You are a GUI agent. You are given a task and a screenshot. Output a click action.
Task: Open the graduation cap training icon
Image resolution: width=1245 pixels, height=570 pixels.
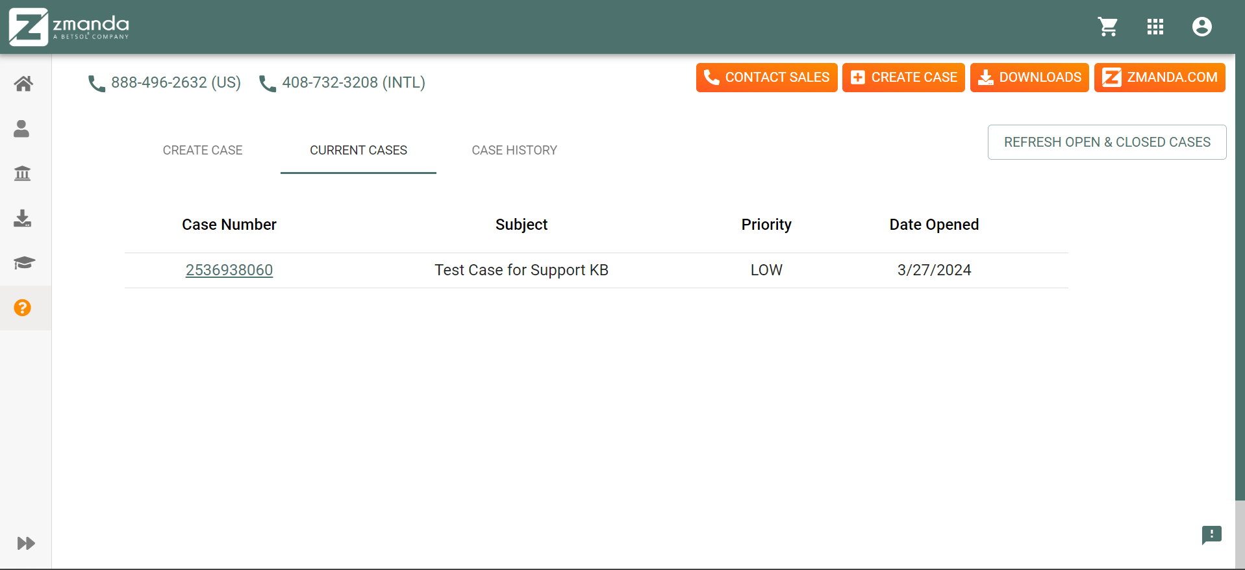24,263
